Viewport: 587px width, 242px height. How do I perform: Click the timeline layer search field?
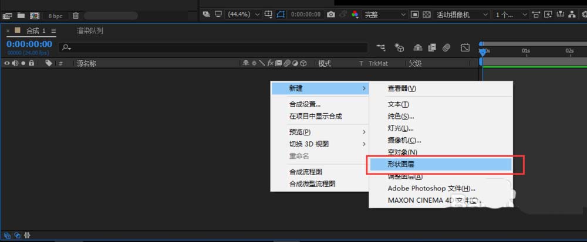tap(212, 47)
